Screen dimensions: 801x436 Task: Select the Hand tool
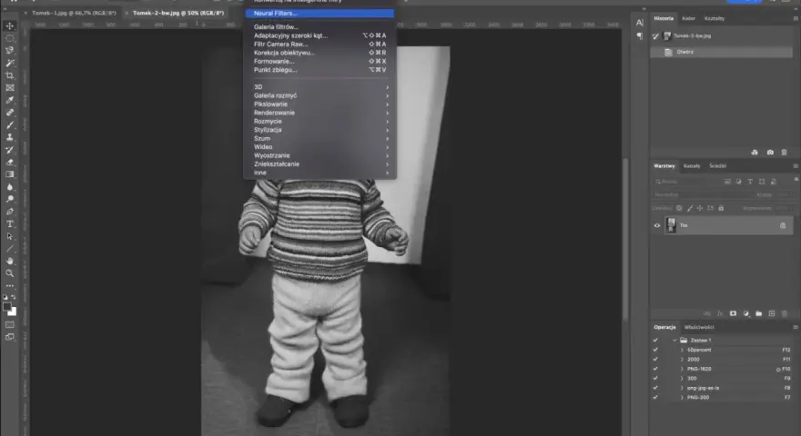tap(10, 261)
